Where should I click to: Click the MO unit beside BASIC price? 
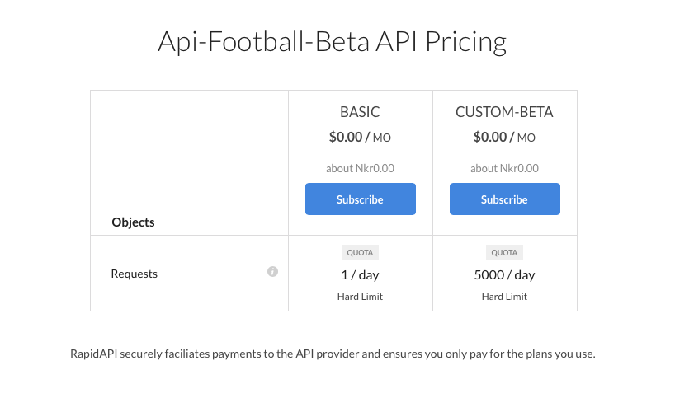pos(382,138)
